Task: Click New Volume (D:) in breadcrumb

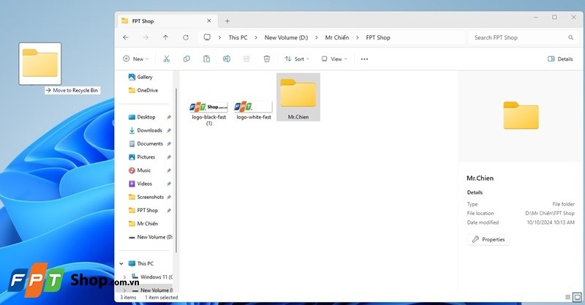Action: tap(286, 37)
